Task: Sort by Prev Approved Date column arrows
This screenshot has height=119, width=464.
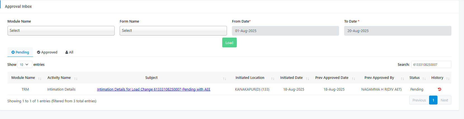Action: (353, 79)
